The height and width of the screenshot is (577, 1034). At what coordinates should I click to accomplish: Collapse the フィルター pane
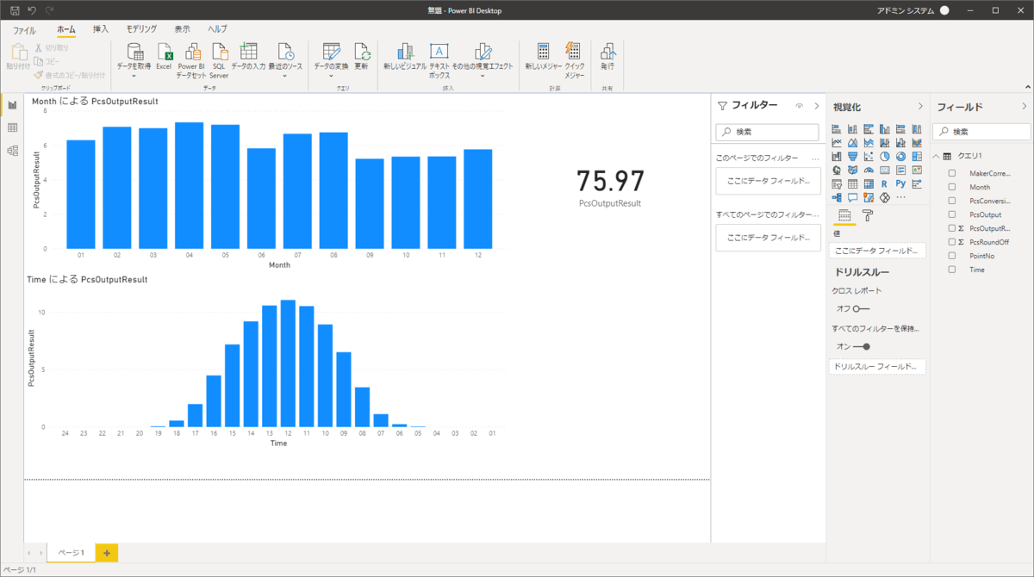click(x=819, y=106)
